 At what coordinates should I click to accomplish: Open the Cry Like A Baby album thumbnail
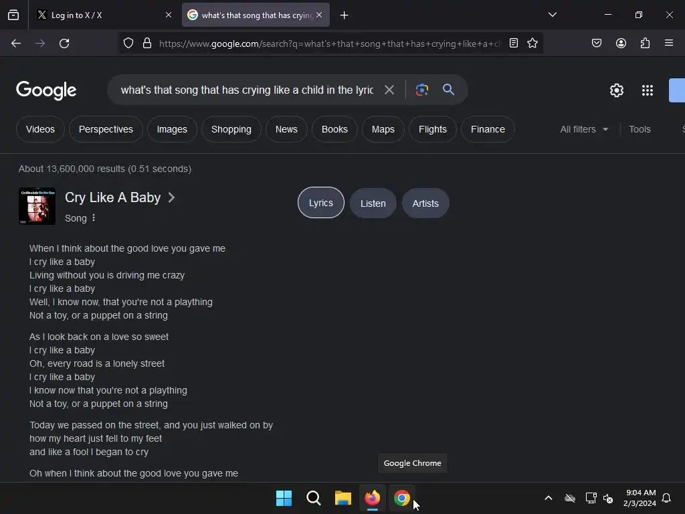point(37,206)
